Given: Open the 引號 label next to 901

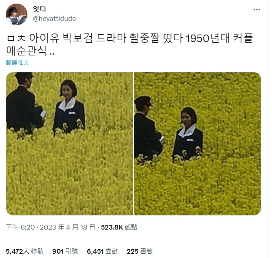Looking at the screenshot, I should point(72,251).
